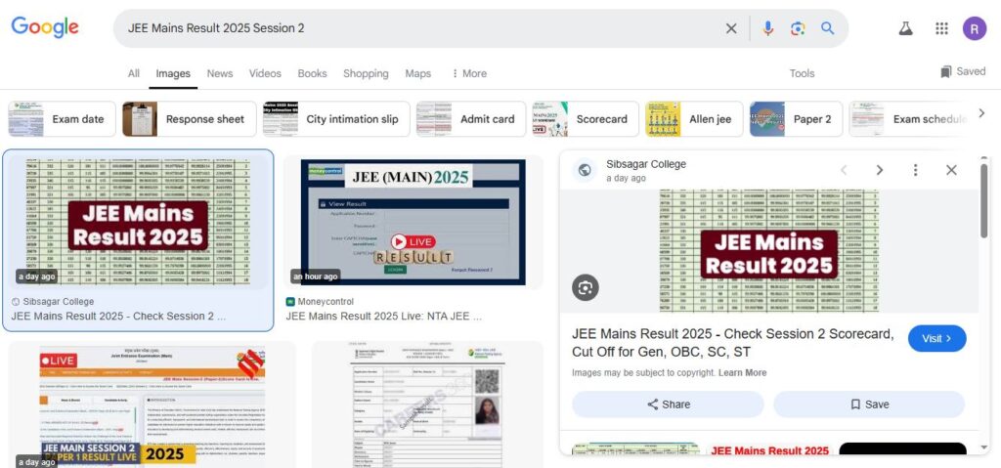Open 'JEE Mains Result 2025 - Check Session 2' link
Image resolution: width=1001 pixels, height=468 pixels.
[118, 316]
